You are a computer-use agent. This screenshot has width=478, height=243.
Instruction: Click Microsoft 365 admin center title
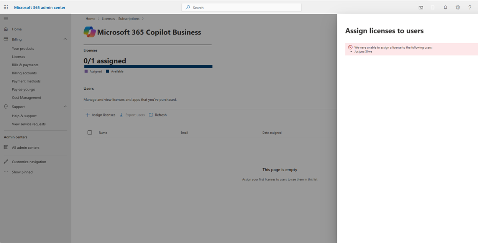(x=40, y=7)
